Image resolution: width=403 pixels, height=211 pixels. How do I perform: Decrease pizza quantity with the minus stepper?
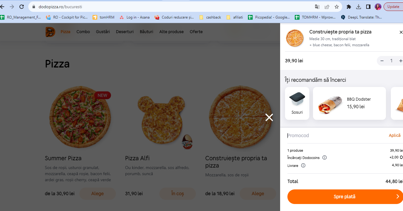(x=382, y=61)
